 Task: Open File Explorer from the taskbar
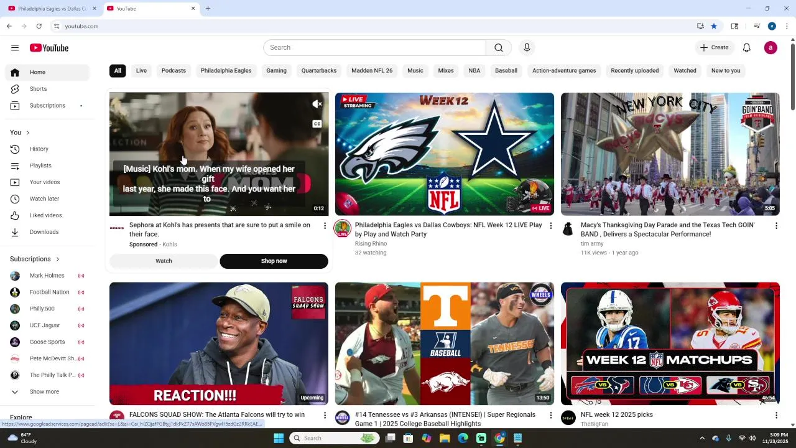click(x=445, y=438)
